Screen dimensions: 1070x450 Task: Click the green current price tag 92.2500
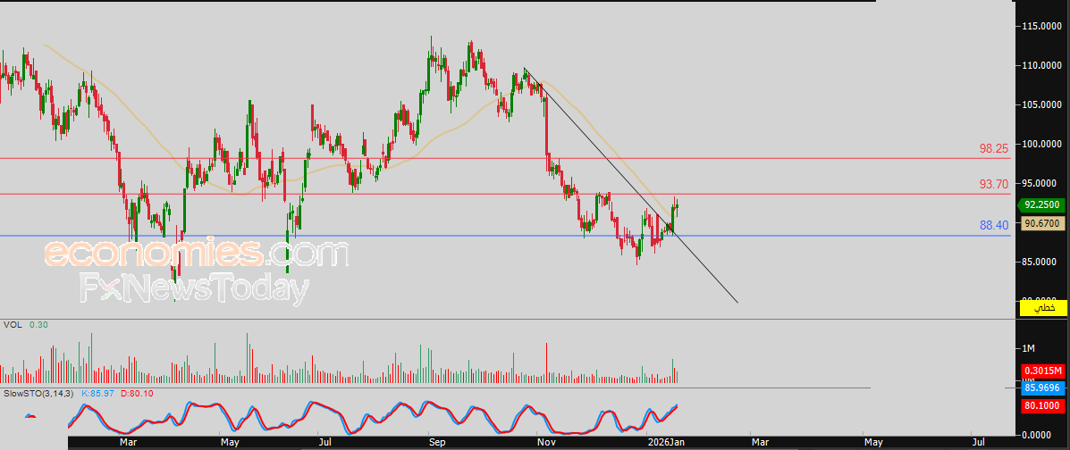point(1041,204)
